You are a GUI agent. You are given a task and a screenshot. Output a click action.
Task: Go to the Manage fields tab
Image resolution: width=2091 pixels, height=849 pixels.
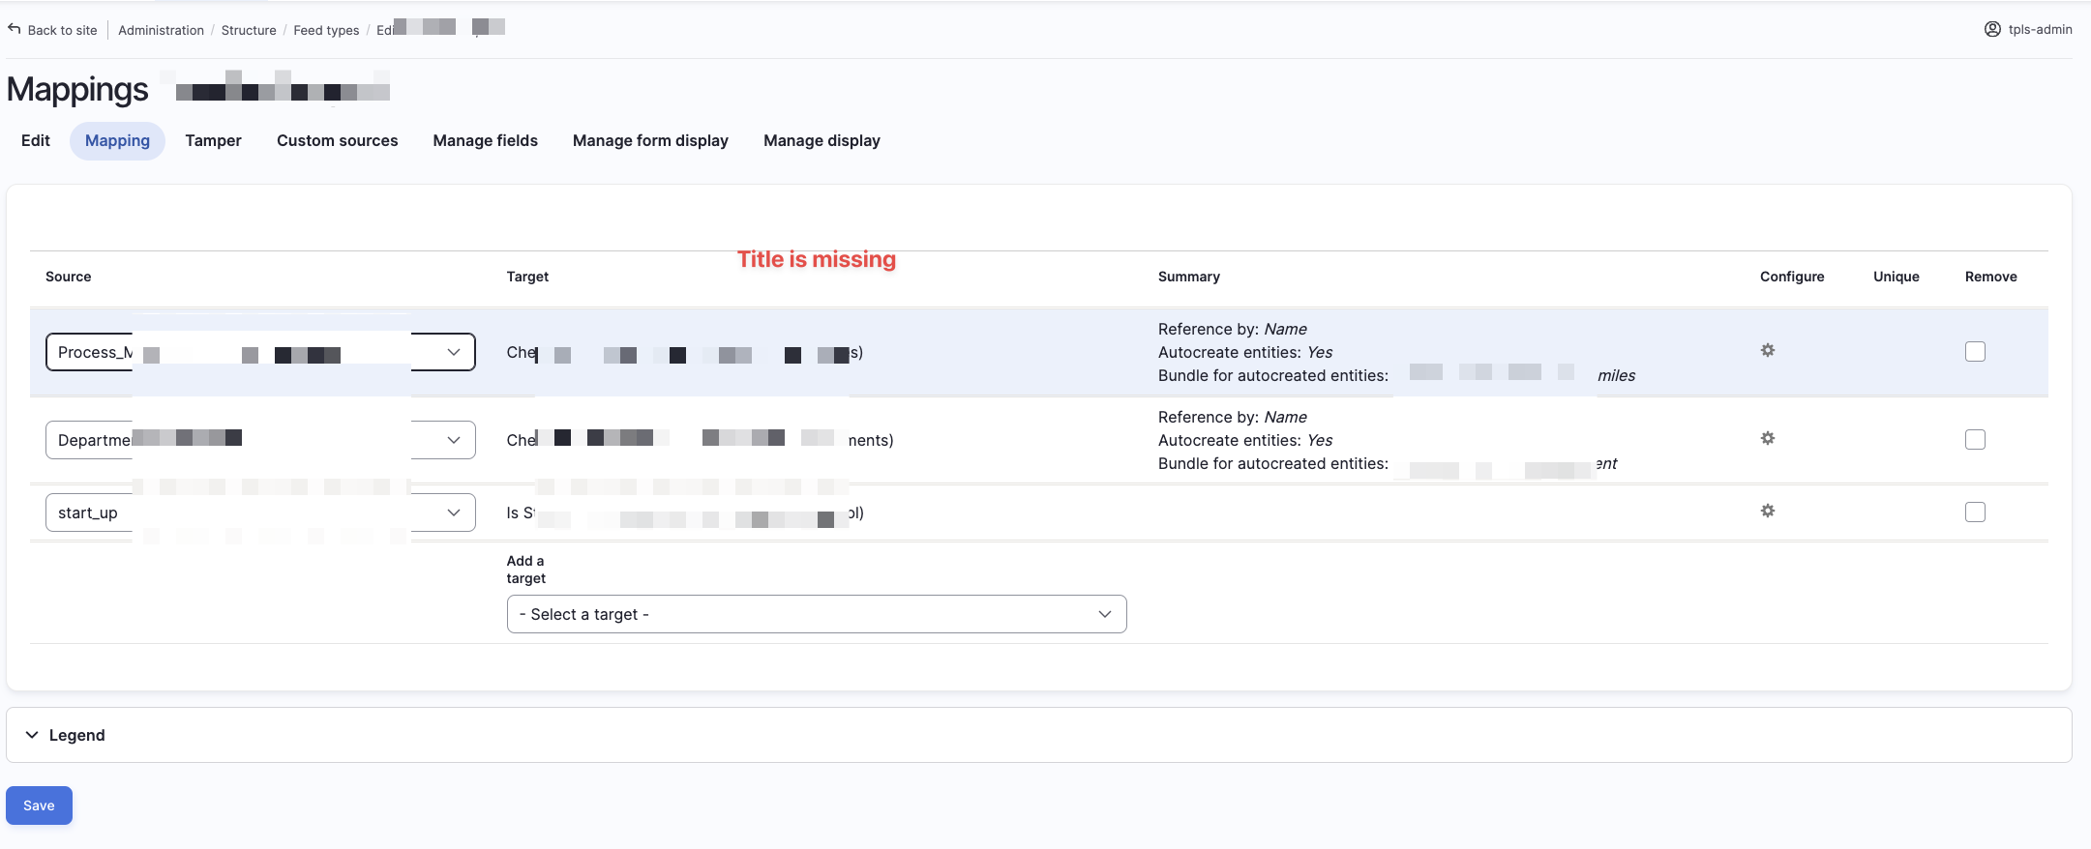coord(485,141)
